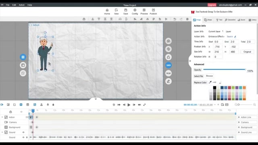Click the camera snapshot icon beside canvas
This screenshot has width=258, height=145.
[x=169, y=41]
